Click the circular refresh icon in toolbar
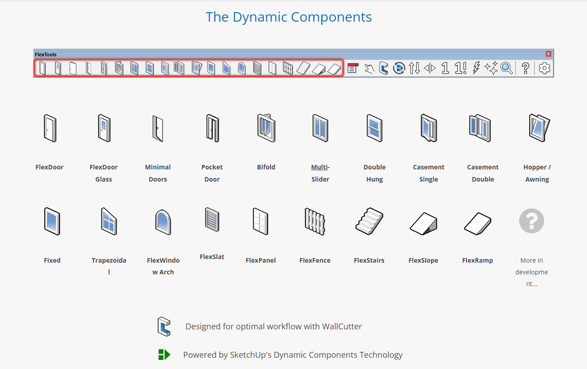Image resolution: width=587 pixels, height=369 pixels. point(399,68)
